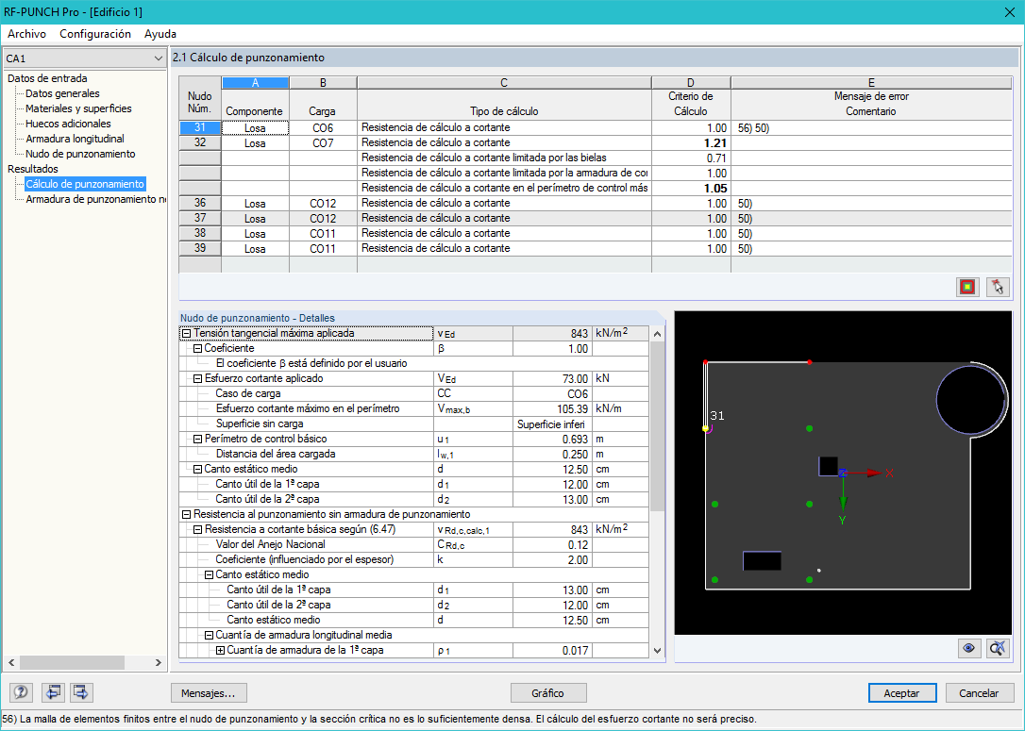Collapse the Coeficiente β row
The width and height of the screenshot is (1025, 731).
(197, 348)
